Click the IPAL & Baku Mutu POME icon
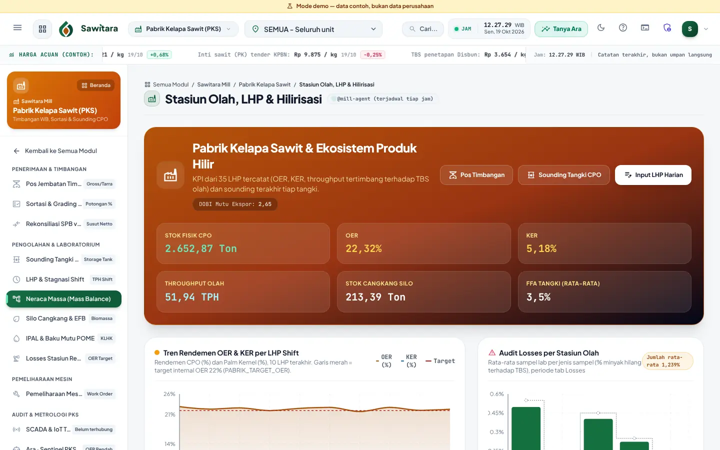Viewport: 720px width, 450px height. (16, 338)
